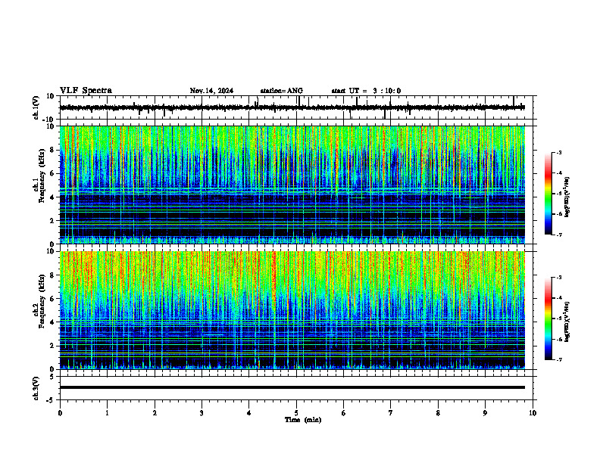Screen dimensions: 600x463
Task: Click the "2" kHz tick of ch.2 spectrogram
Action: pyautogui.click(x=53, y=346)
